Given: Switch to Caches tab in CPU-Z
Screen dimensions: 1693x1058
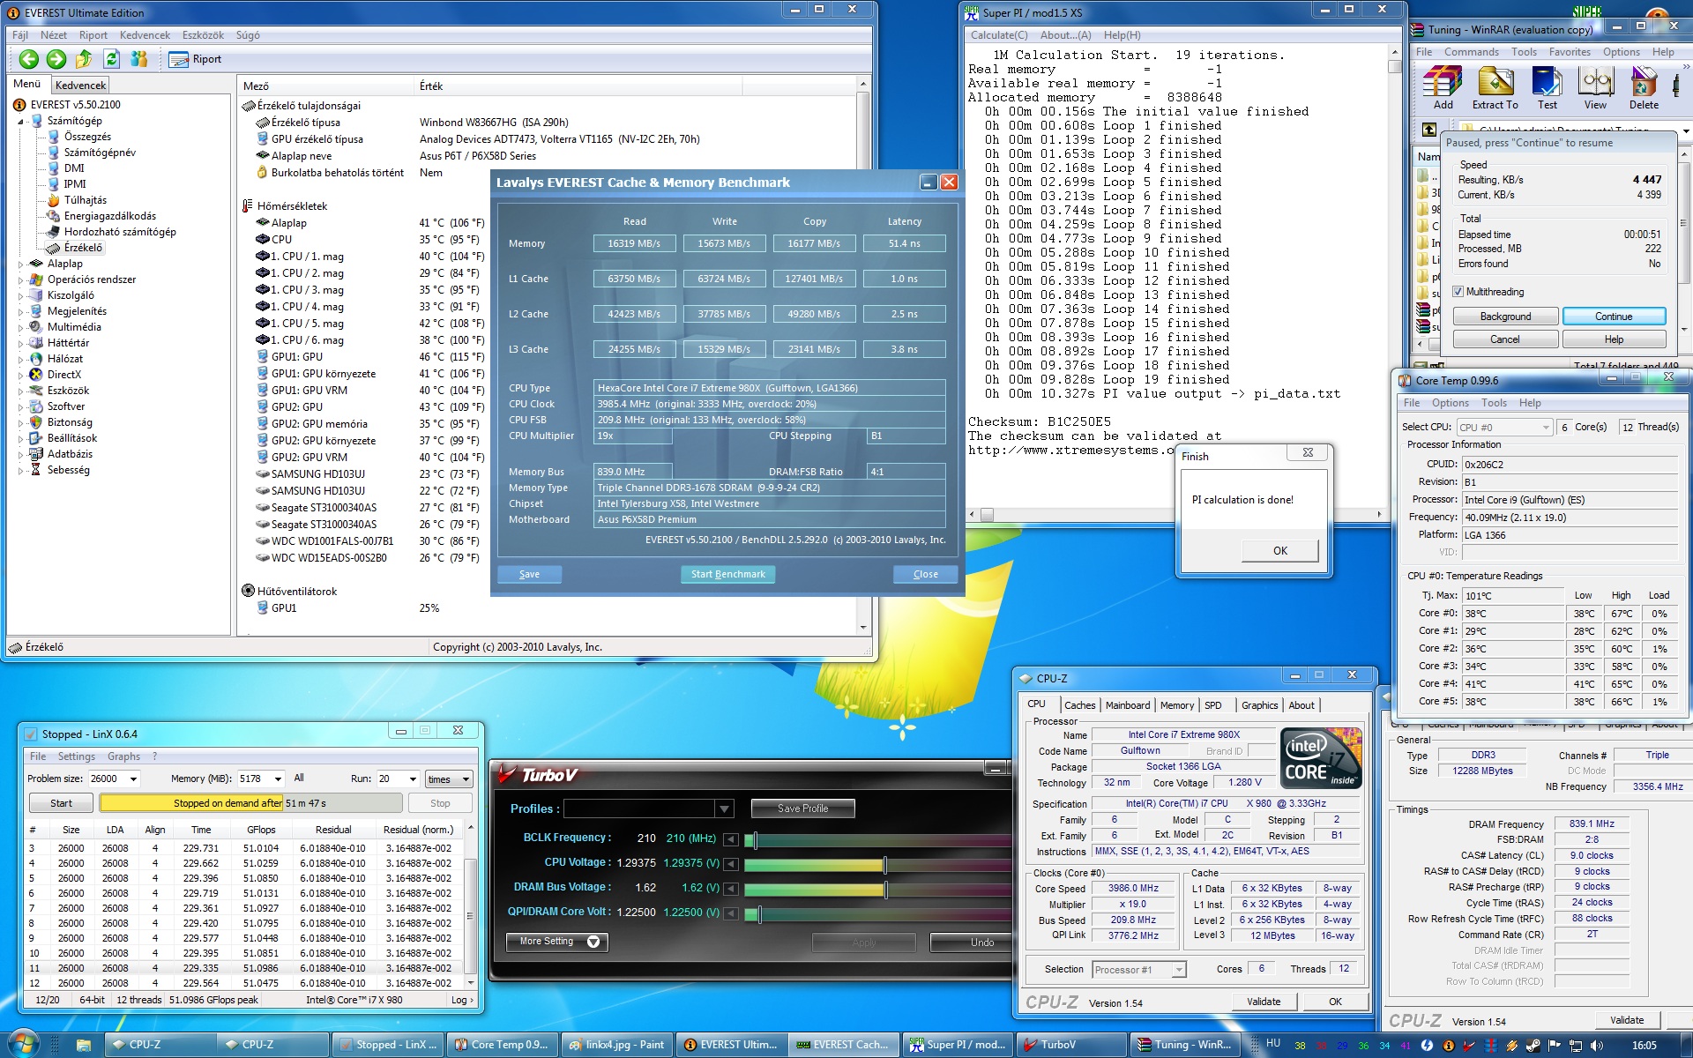Looking at the screenshot, I should pos(1079,705).
